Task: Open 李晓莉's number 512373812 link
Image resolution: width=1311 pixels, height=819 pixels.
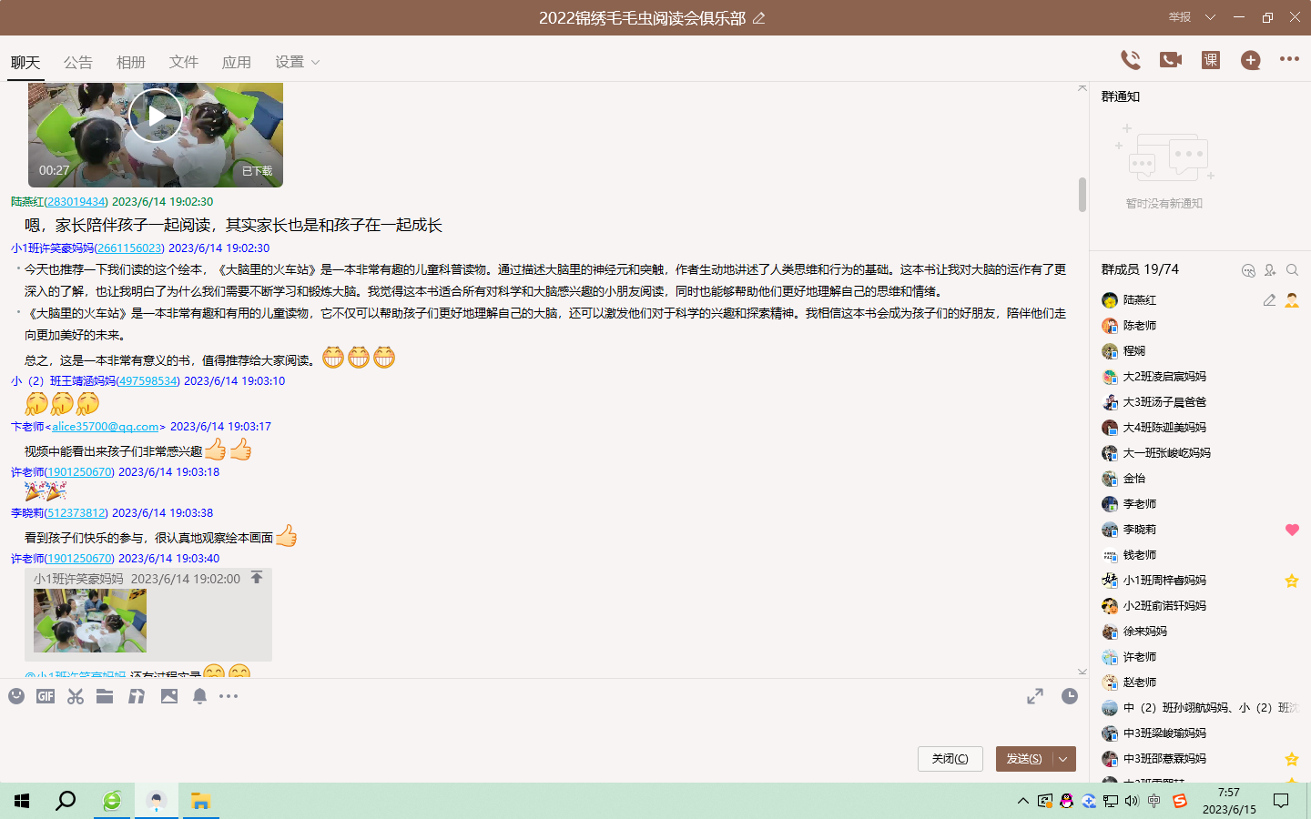Action: 76,513
